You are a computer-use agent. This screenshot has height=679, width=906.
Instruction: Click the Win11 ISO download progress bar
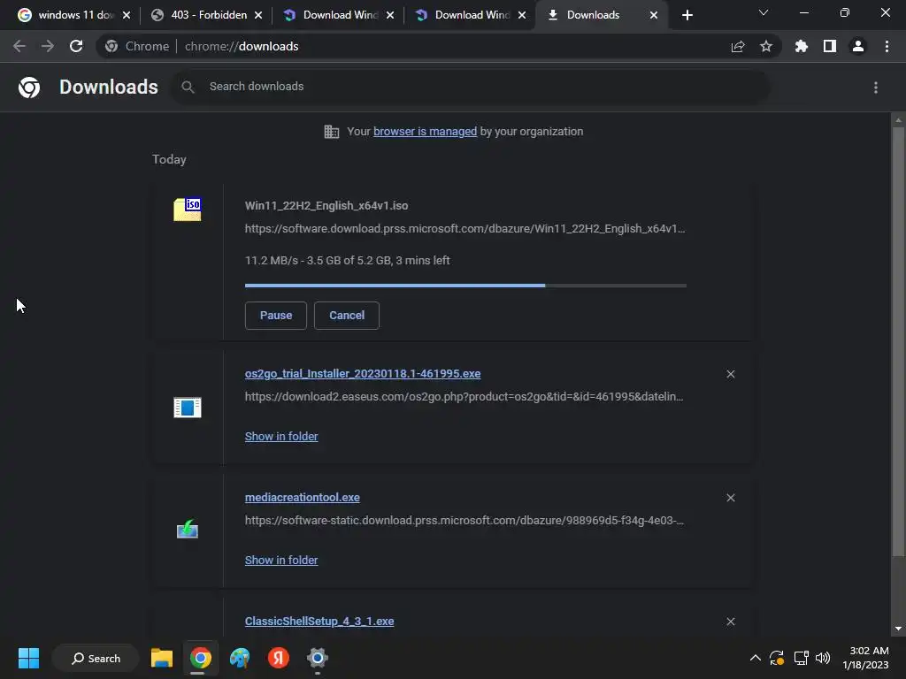(465, 286)
